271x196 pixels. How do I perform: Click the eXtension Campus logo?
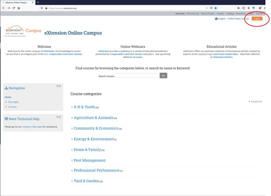pyautogui.click(x=23, y=31)
